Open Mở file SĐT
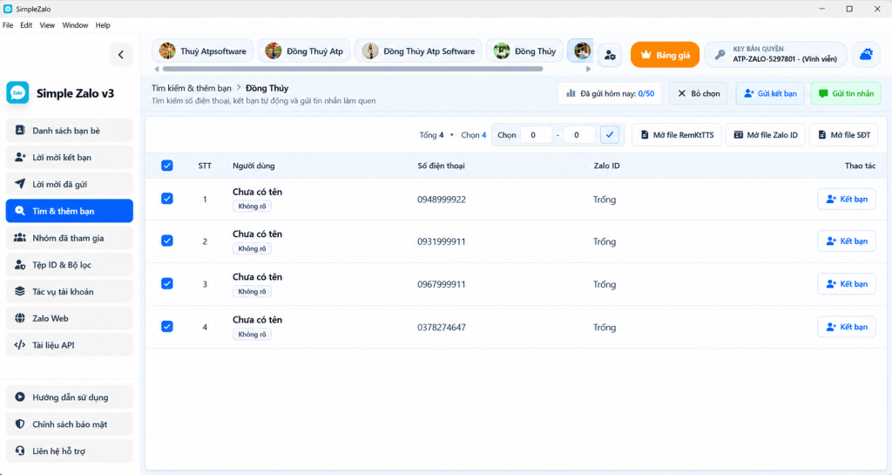Viewport: 892px width, 475px height. (843, 135)
